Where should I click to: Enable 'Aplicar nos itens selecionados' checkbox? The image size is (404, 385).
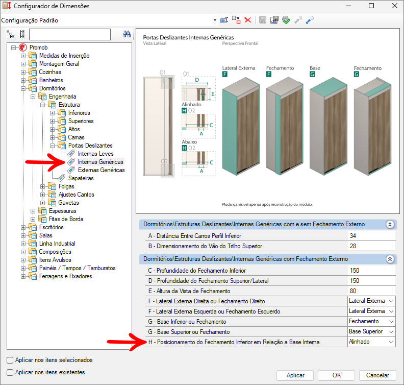pyautogui.click(x=10, y=360)
